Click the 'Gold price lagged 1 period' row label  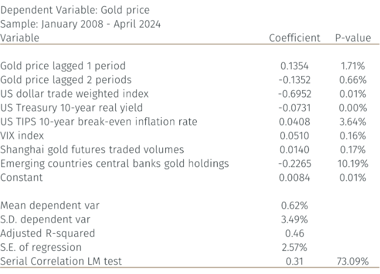(63, 66)
